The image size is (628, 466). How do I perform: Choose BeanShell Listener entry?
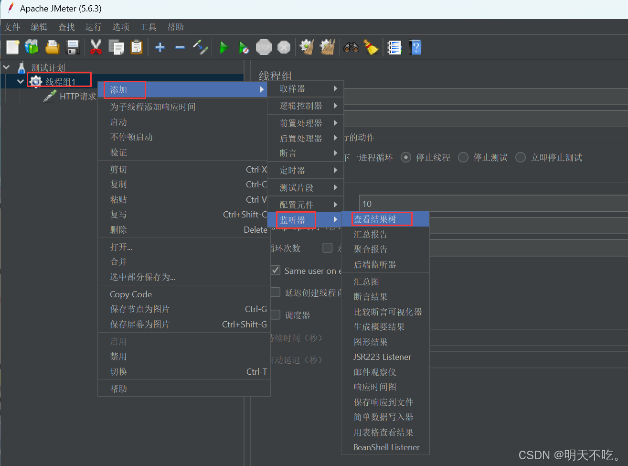[385, 447]
